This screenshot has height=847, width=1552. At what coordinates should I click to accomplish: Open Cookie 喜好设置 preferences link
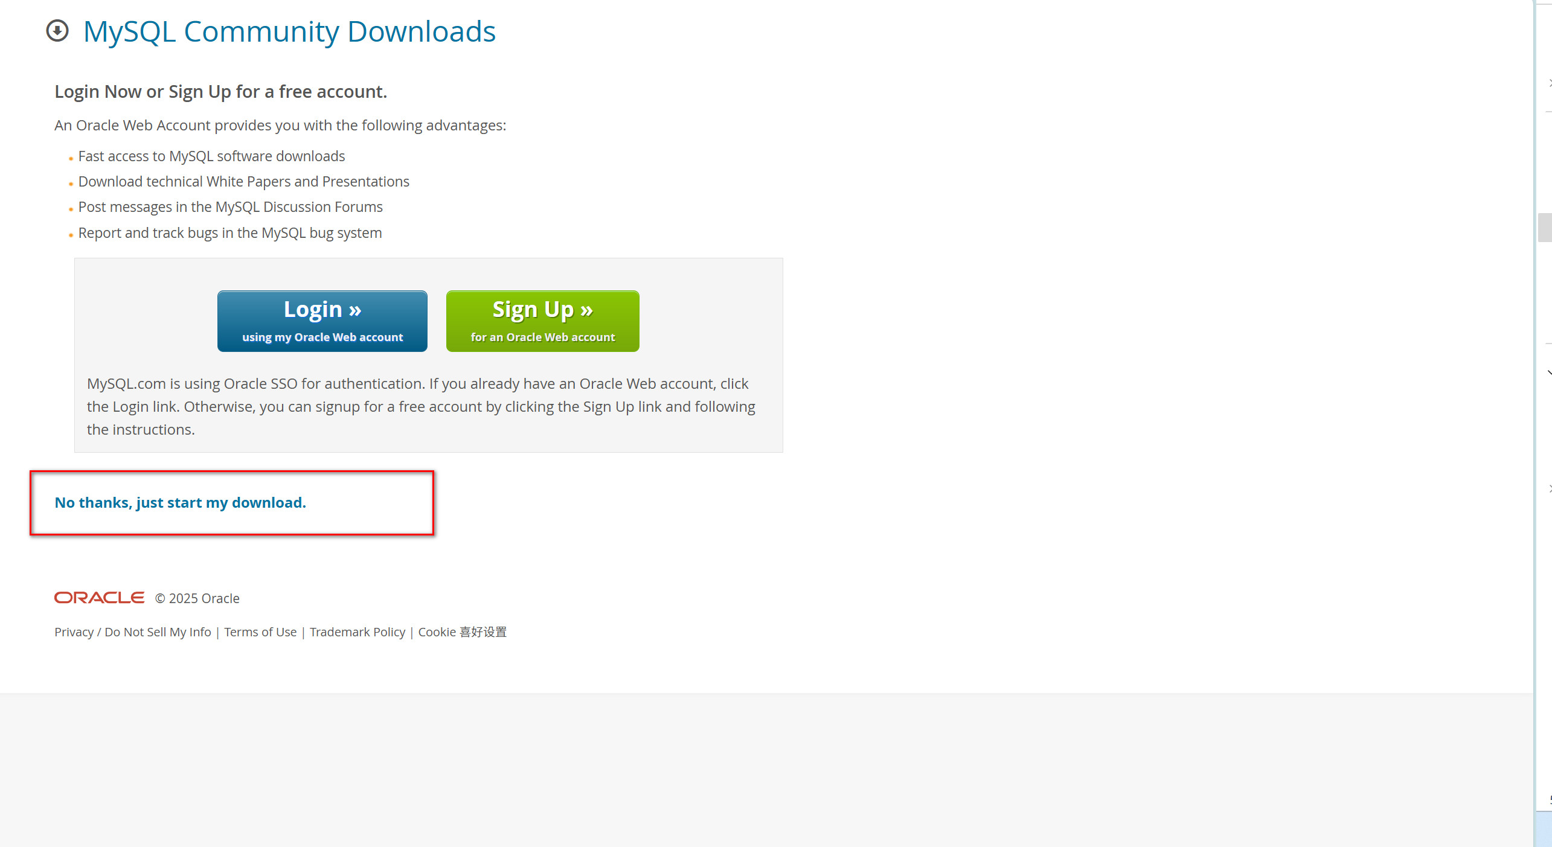click(463, 632)
